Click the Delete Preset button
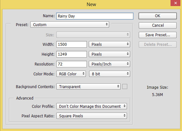The height and width of the screenshot is (131, 182). [157, 45]
